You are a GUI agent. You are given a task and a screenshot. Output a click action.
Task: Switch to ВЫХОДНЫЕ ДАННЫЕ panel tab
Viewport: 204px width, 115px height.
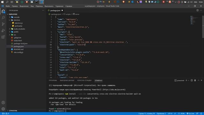coord(67,80)
